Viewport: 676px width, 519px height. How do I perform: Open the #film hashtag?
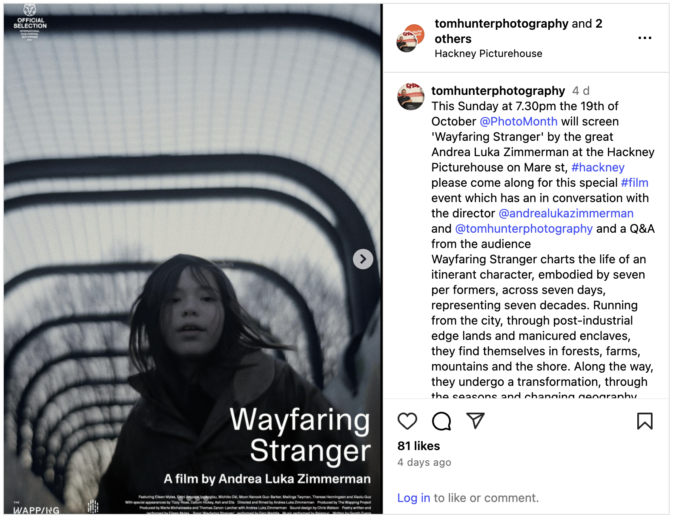pyautogui.click(x=634, y=183)
